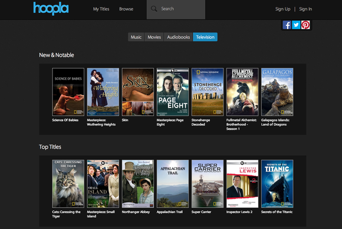Choose the Fullmetal Alchemist Brotherhood cover
Viewport: 342px width, 229px height.
(x=242, y=92)
